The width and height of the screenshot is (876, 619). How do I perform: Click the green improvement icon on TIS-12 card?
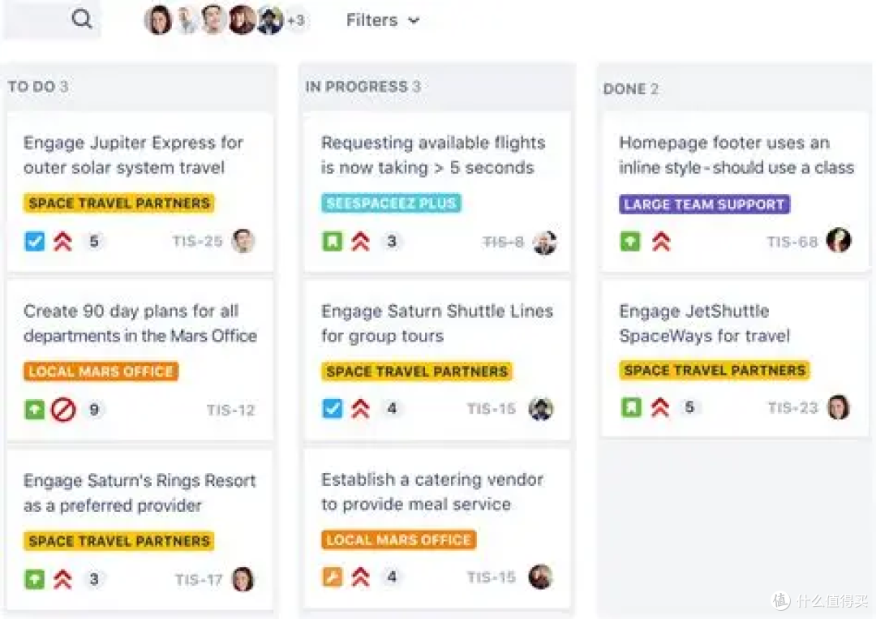tap(35, 410)
